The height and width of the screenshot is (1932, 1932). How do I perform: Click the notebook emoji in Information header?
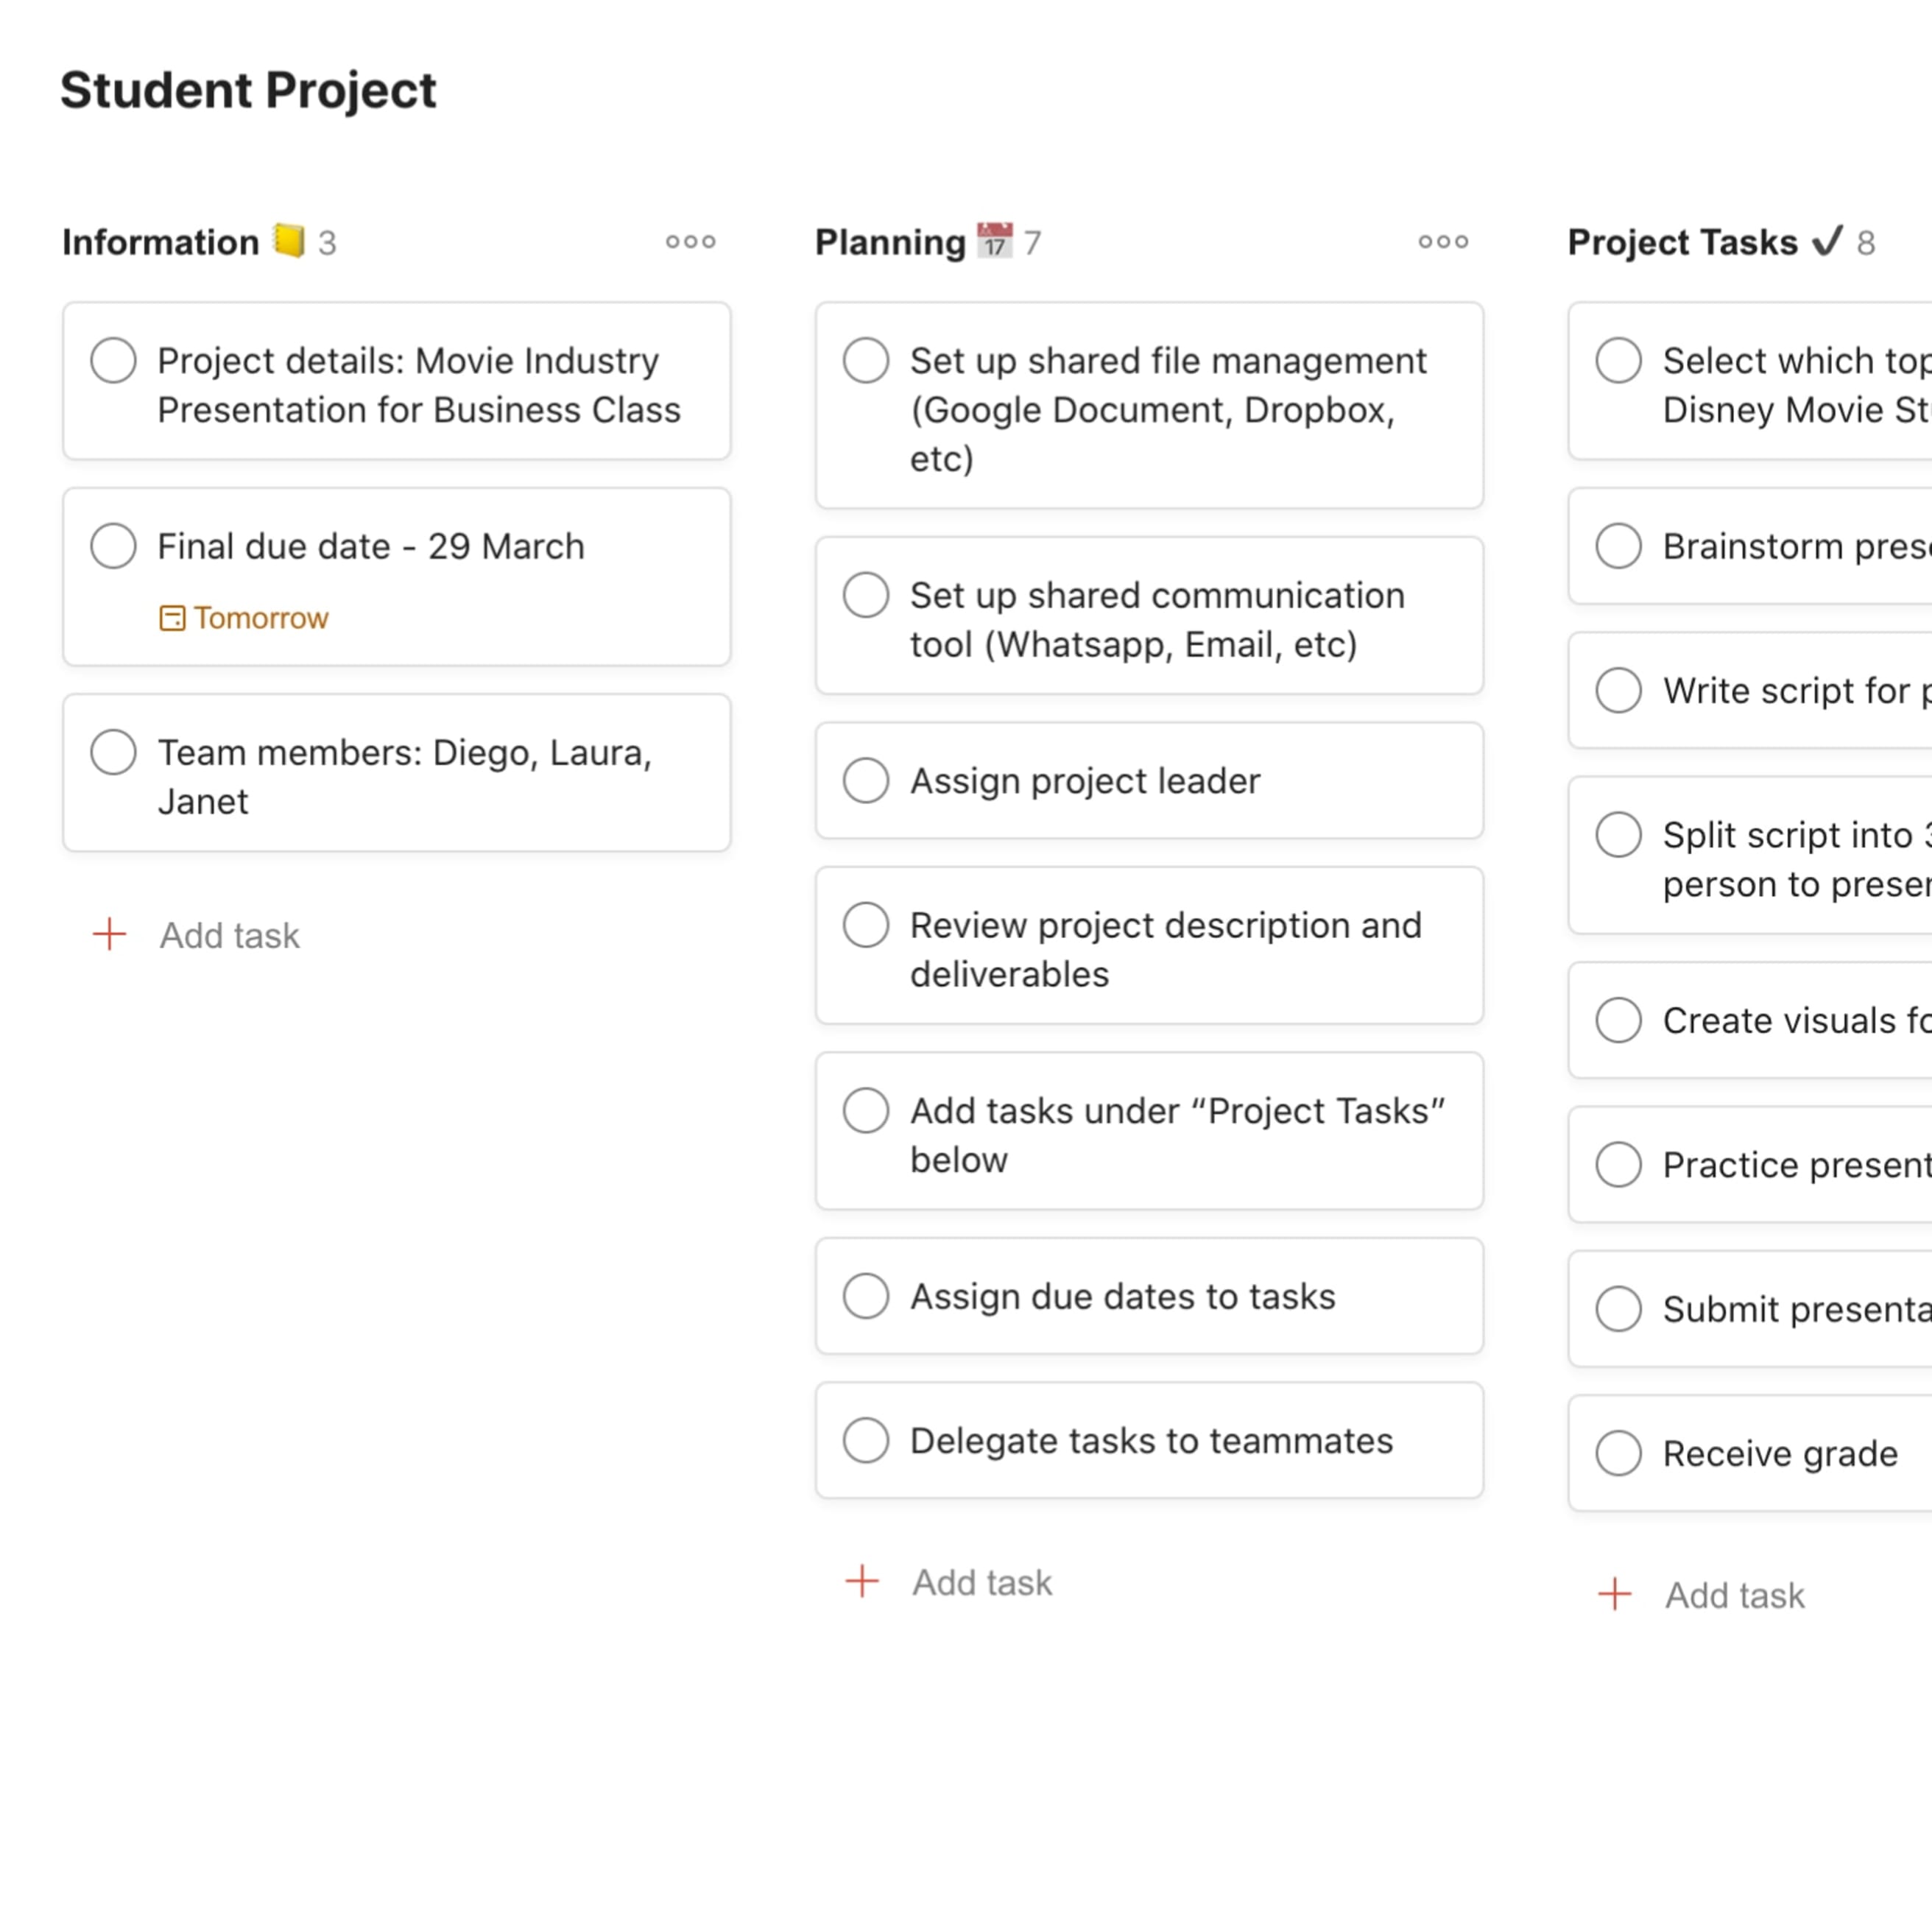point(288,240)
